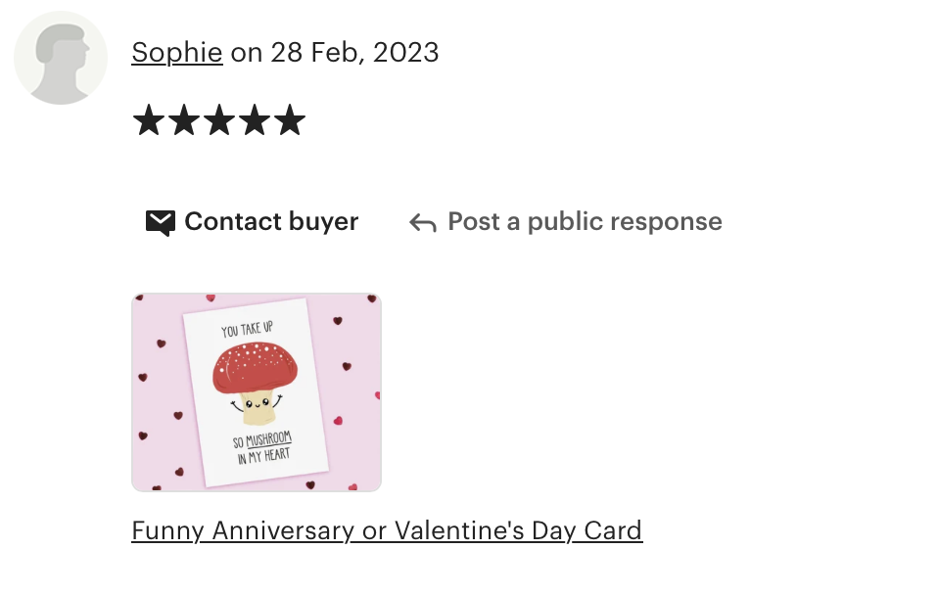
Task: Open the reviewer profile link Sophie
Action: click(177, 53)
